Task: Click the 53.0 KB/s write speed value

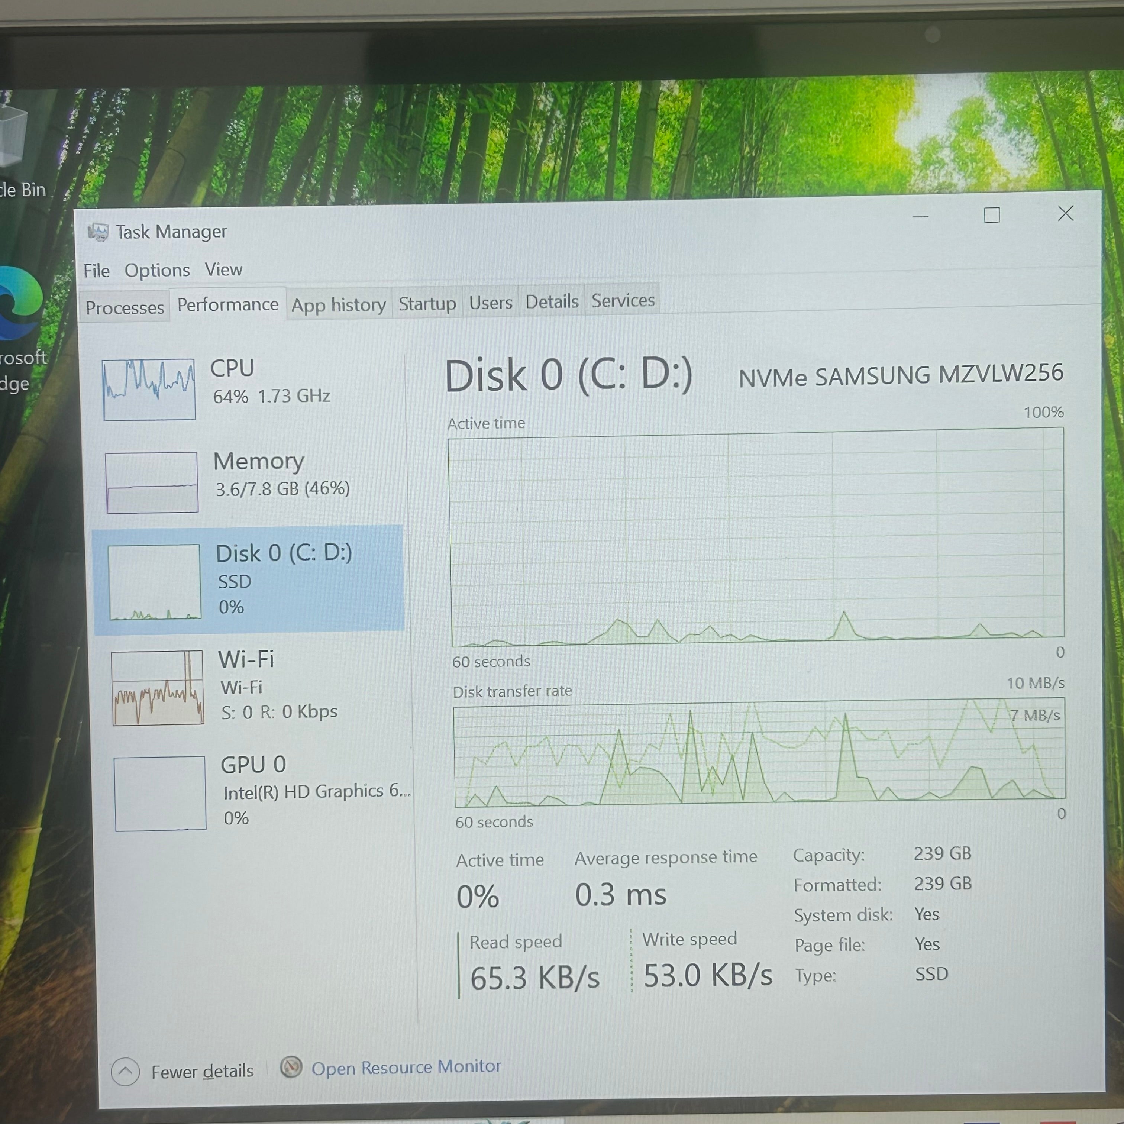Action: (707, 976)
